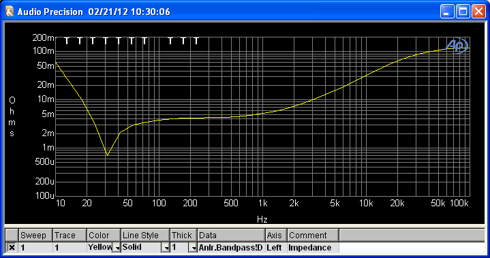This screenshot has width=490, height=258.
Task: Maximize the Audio Precision window
Action: [x=463, y=12]
